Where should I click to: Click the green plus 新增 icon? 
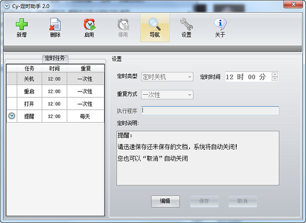pyautogui.click(x=21, y=24)
